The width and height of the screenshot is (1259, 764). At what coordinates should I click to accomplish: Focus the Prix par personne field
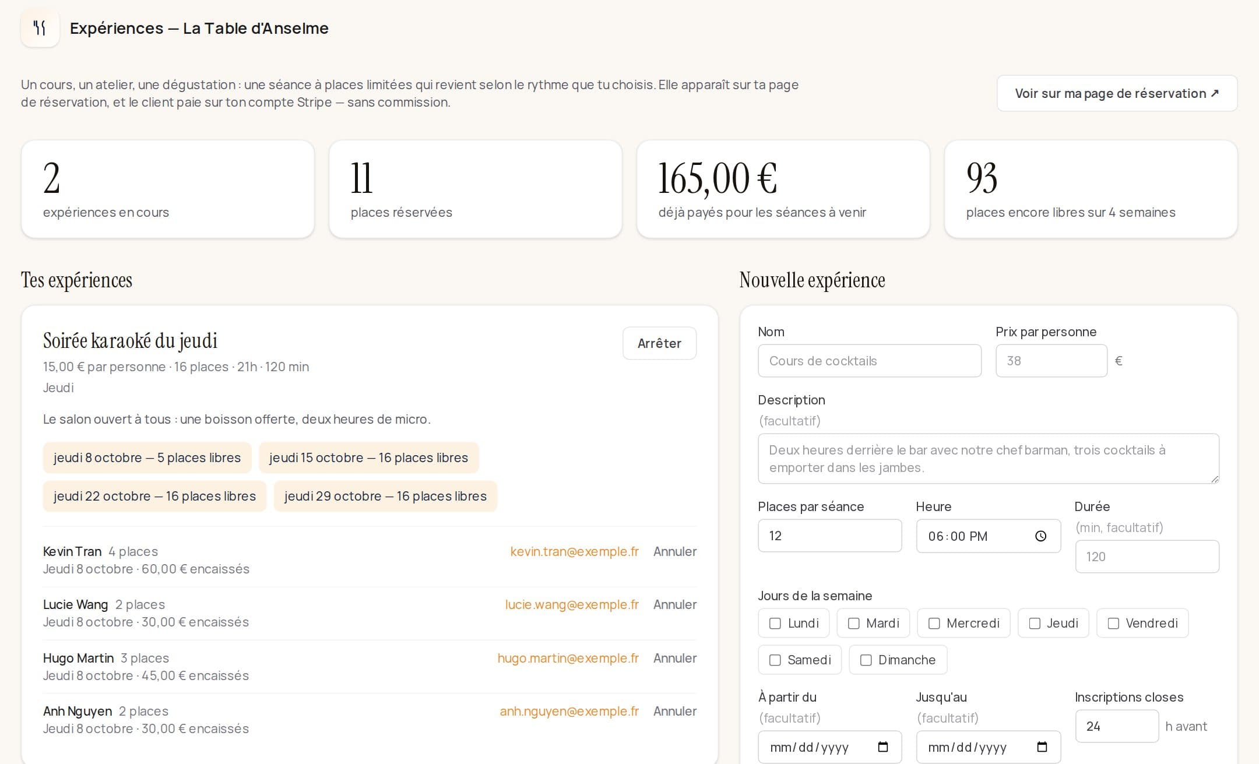(1051, 361)
